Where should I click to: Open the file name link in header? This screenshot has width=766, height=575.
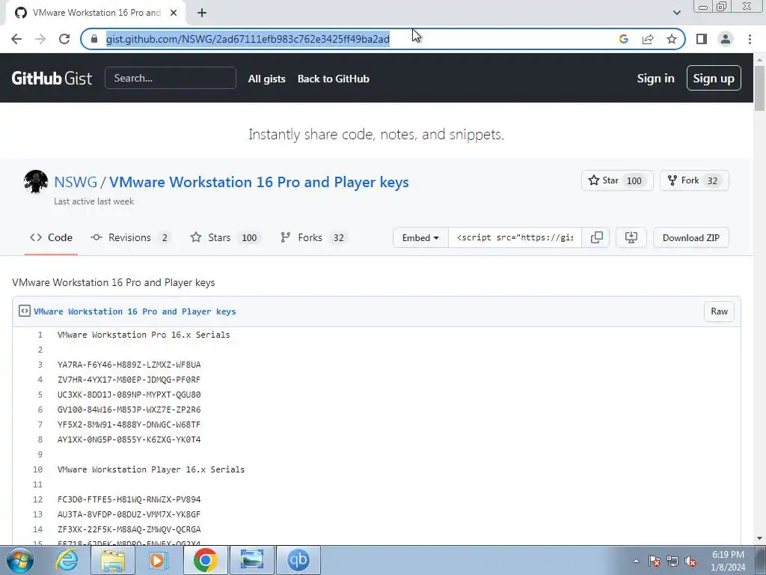pyautogui.click(x=135, y=311)
